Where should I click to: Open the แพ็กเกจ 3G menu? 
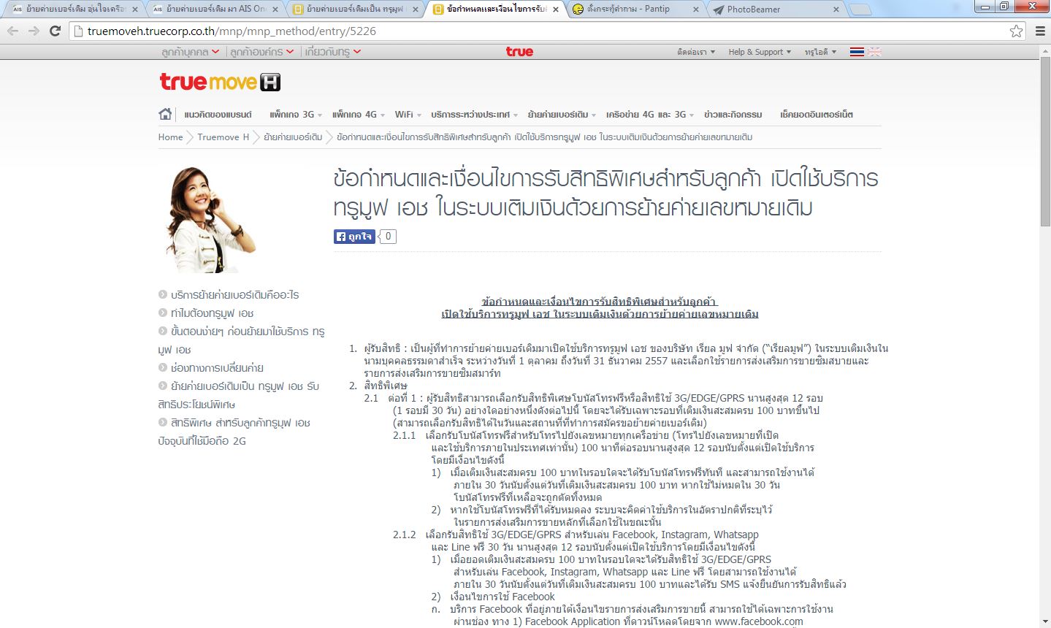click(x=295, y=115)
